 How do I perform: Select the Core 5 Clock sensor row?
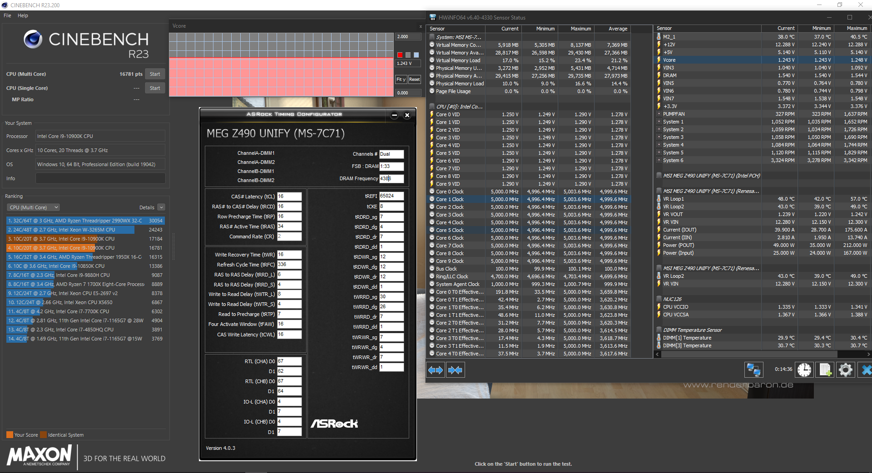click(529, 230)
